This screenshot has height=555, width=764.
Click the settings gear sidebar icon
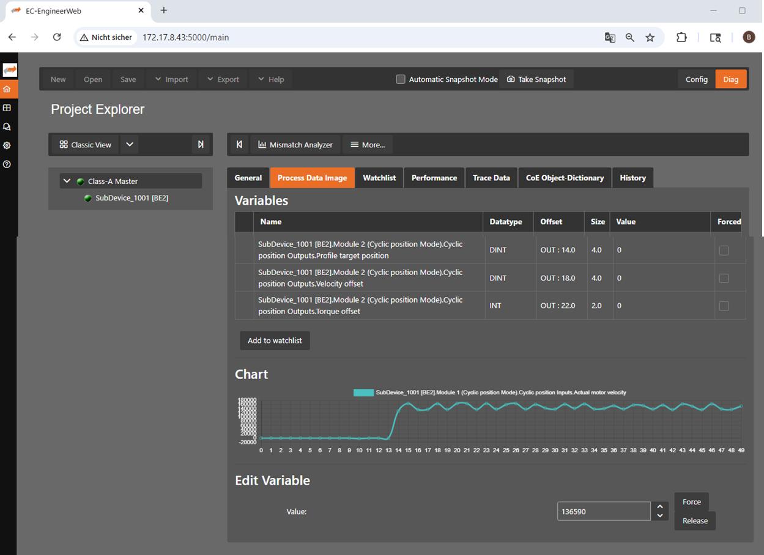[7, 145]
